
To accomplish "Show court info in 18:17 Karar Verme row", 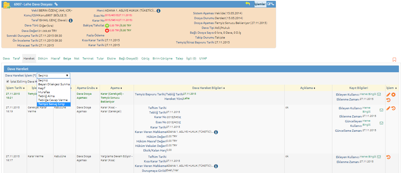I will (216, 166).
